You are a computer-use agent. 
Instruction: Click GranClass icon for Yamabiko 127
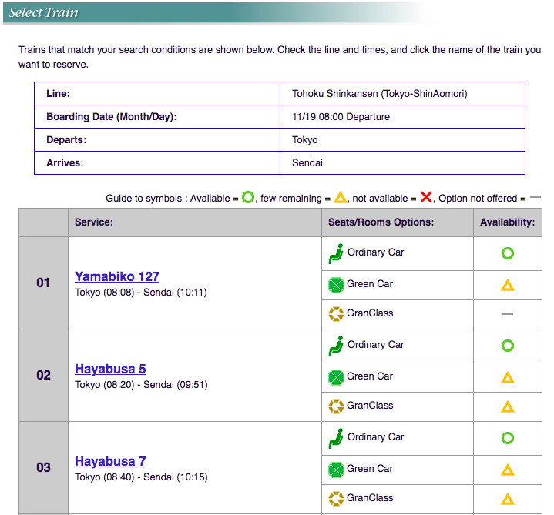click(x=336, y=314)
